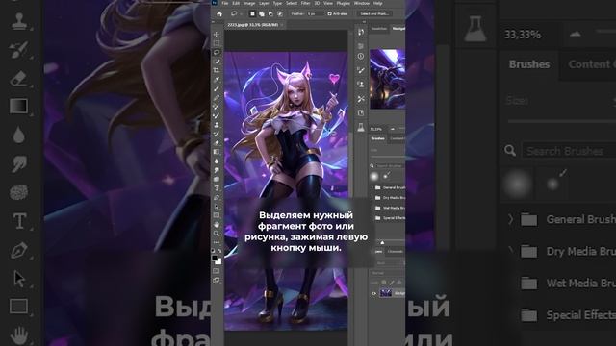Screen dimensions: 616x346
Task: Open the File menu
Action: coord(224,3)
